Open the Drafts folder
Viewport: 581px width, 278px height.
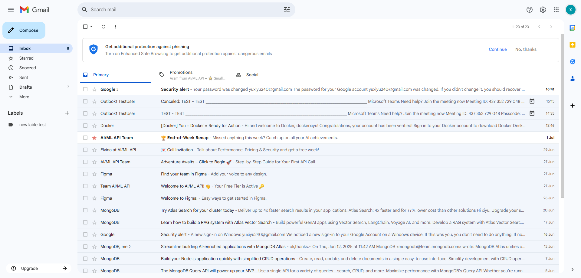tap(36, 87)
